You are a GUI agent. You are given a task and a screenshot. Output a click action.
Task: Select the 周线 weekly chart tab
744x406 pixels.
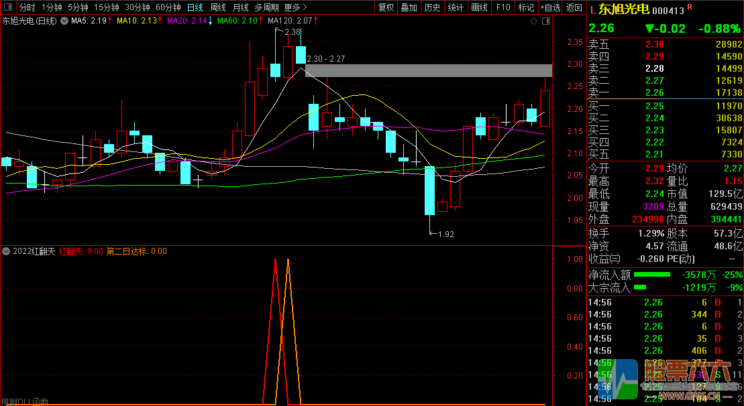[218, 7]
